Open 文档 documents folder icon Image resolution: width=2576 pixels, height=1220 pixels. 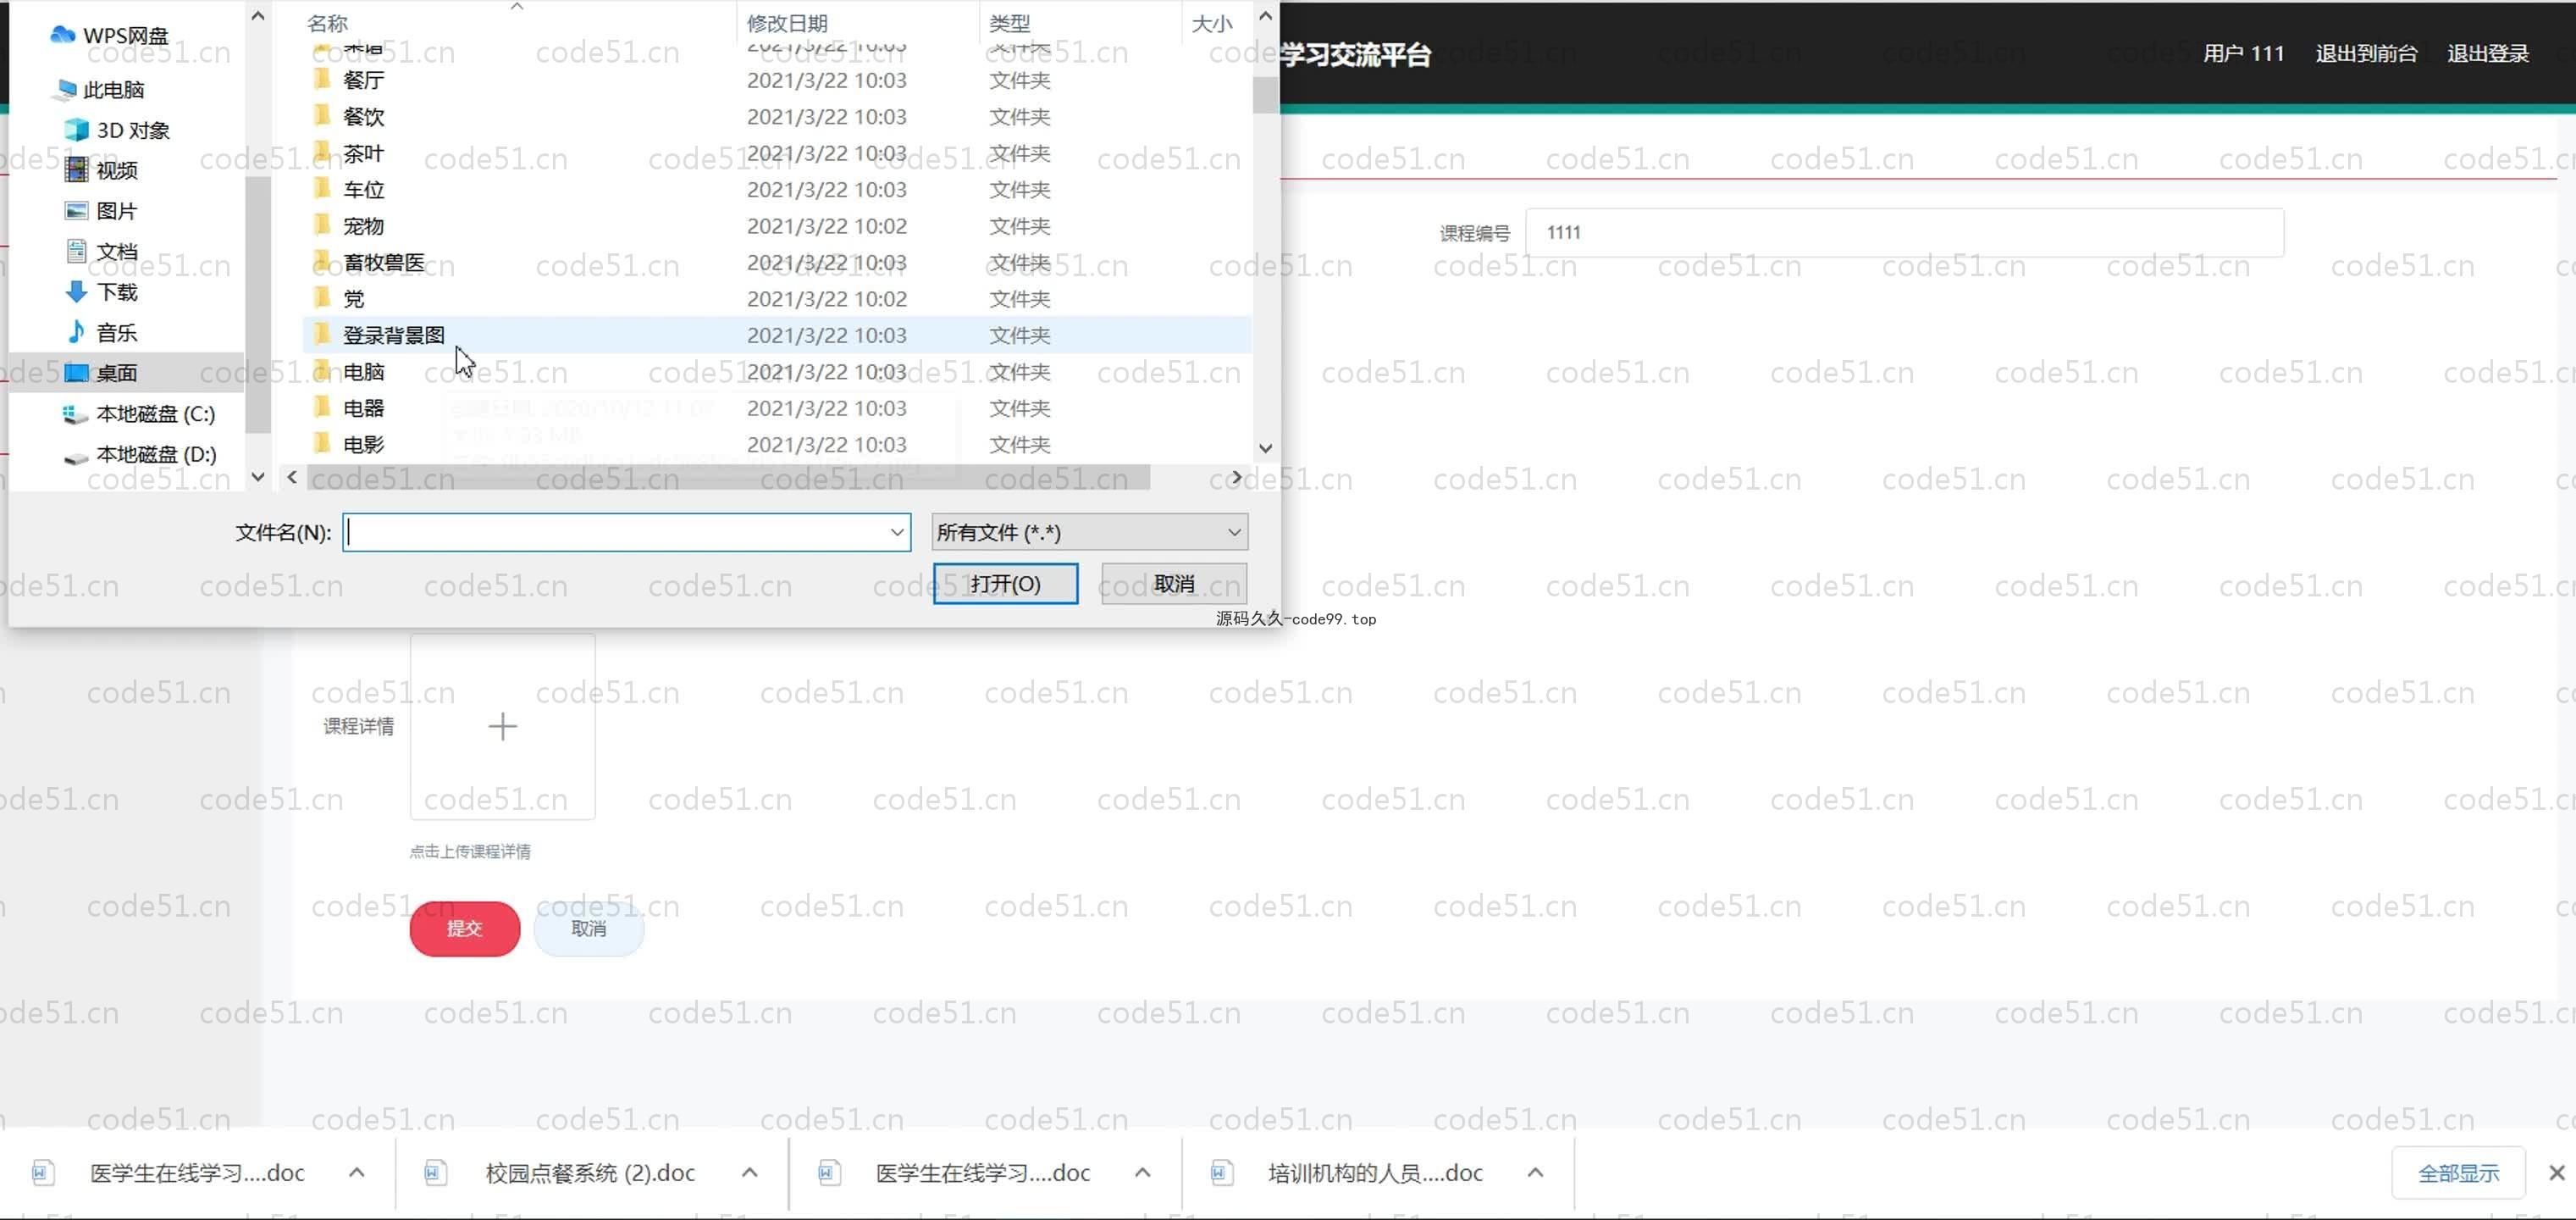pyautogui.click(x=76, y=250)
